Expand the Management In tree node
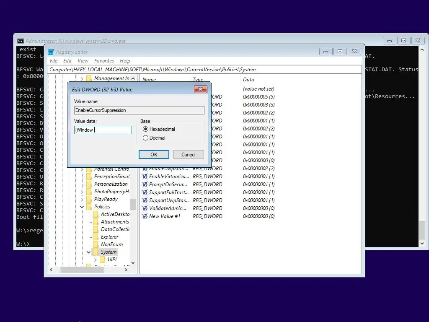 pyautogui.click(x=82, y=78)
